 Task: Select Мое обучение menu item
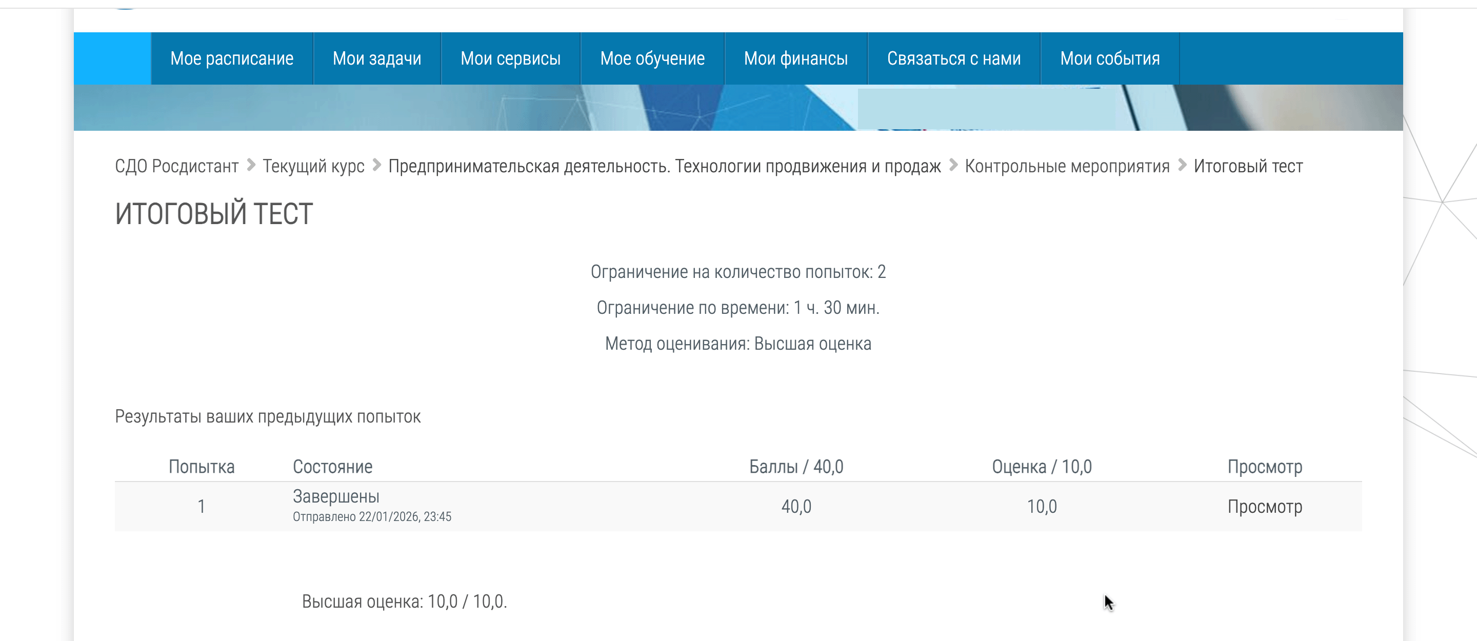(x=652, y=58)
